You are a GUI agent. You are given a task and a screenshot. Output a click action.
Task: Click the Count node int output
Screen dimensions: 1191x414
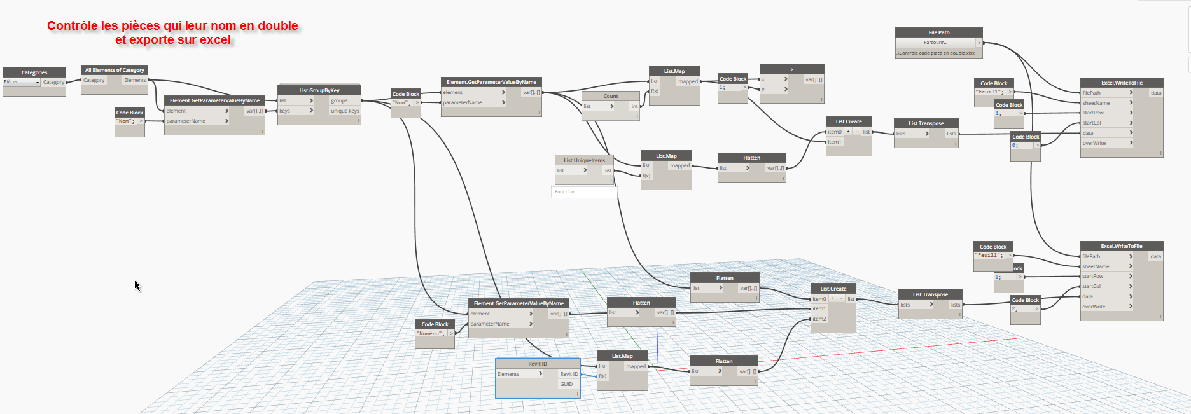tap(634, 106)
